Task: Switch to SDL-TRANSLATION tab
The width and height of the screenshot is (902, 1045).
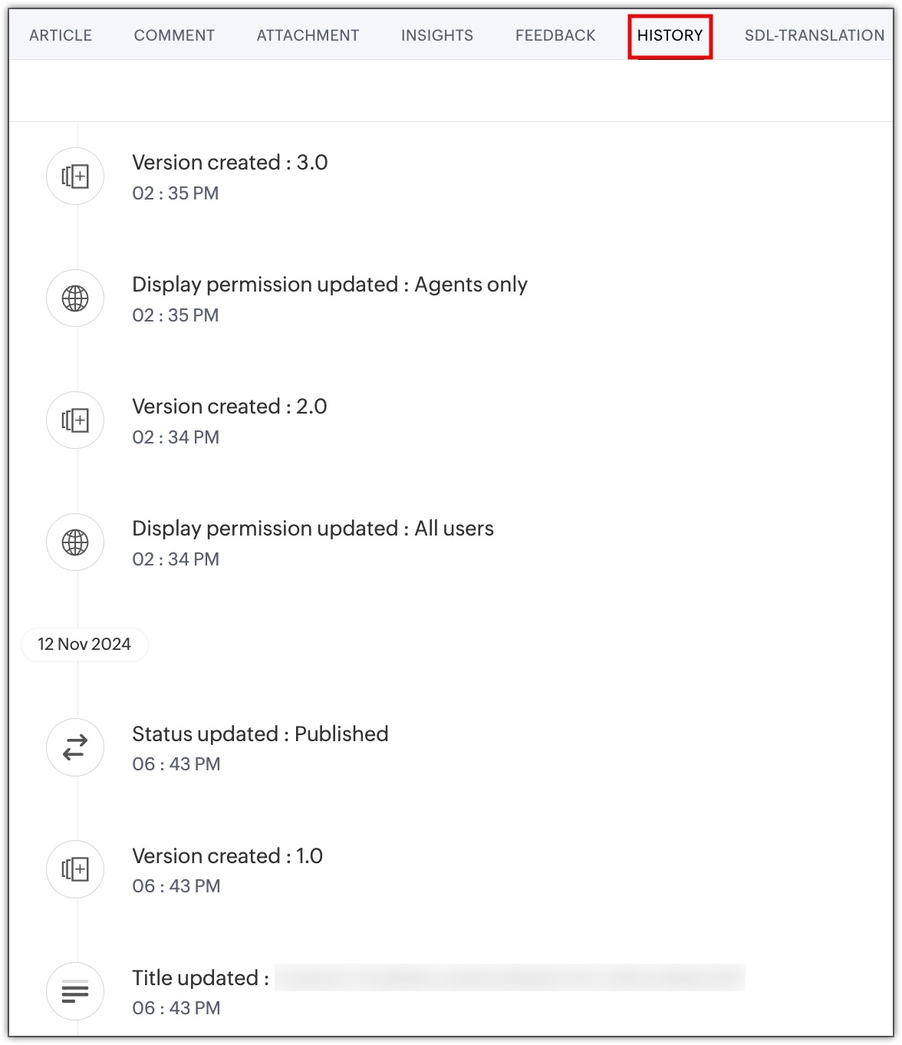Action: [x=814, y=35]
